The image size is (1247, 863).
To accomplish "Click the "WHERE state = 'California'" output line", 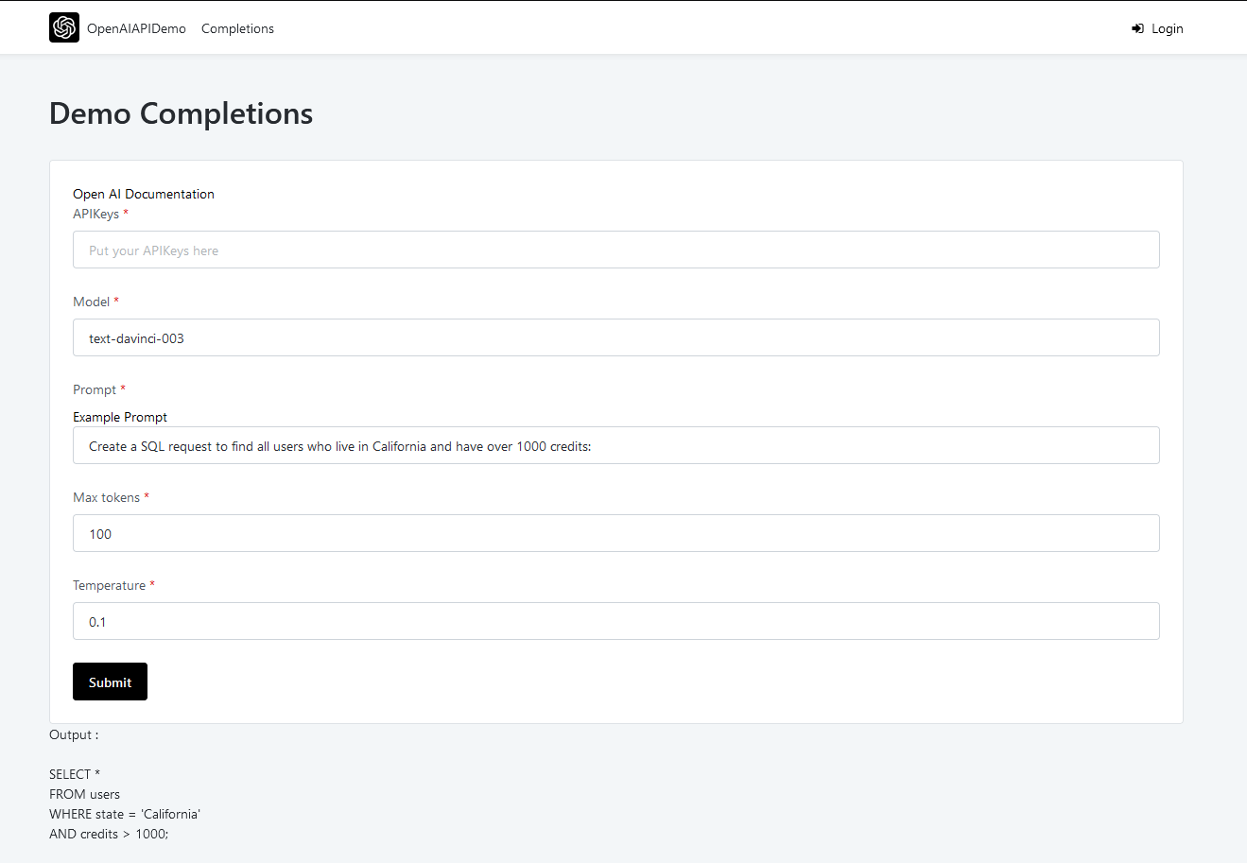I will tap(125, 814).
